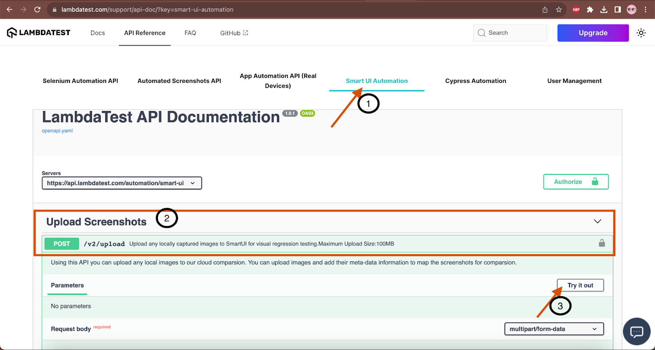Click the LambdaTest logo
This screenshot has width=655, height=350.
pyautogui.click(x=38, y=33)
